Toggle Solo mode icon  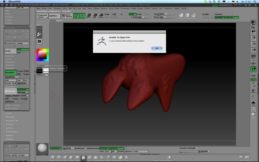[x=253, y=103]
